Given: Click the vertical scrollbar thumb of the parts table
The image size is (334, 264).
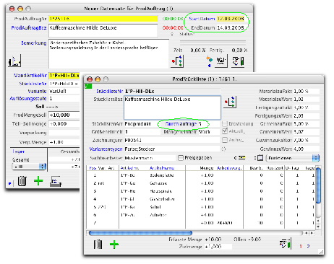Looking at the screenshot, I should click(318, 185).
